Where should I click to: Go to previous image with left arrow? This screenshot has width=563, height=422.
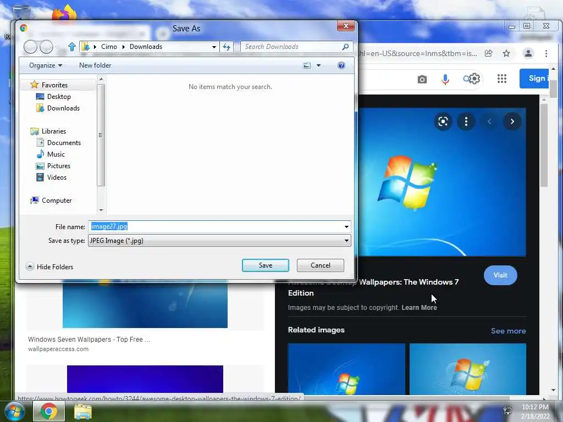[x=489, y=121]
